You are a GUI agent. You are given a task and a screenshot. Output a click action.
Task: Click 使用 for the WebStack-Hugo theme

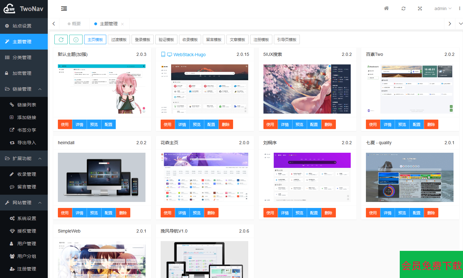168,125
